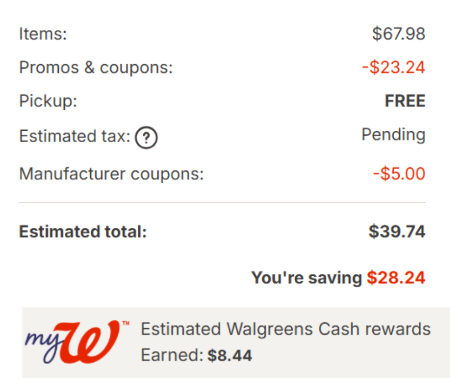Click the $39.74 estimated total
This screenshot has width=461, height=386.
(x=397, y=232)
